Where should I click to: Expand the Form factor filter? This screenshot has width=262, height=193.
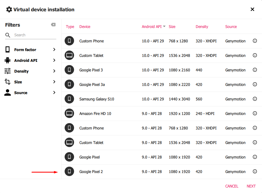(54, 49)
